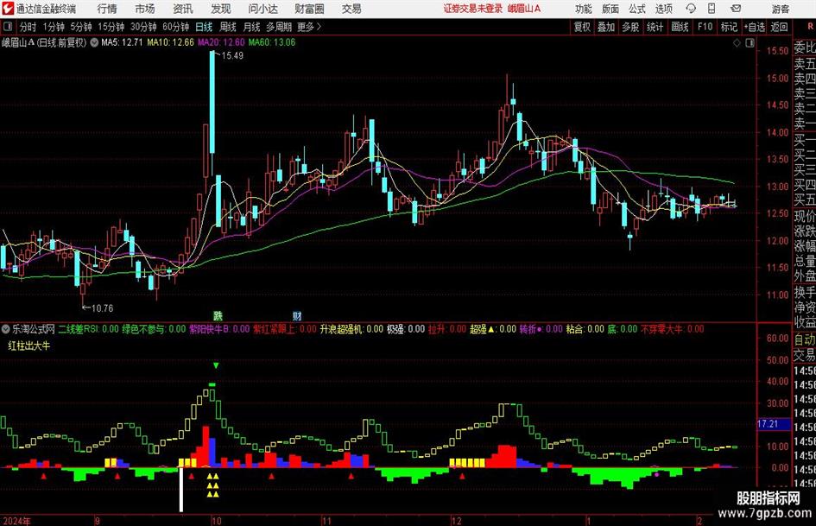
Task: Open the mobile phone icon in title bar
Action: [x=712, y=9]
